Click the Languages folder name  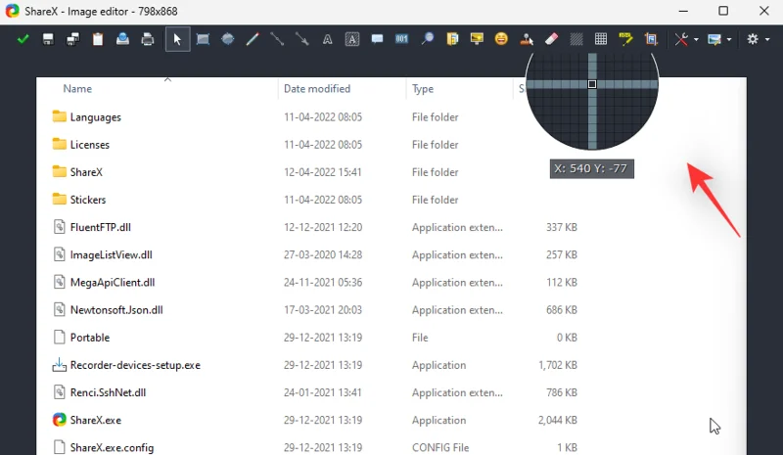click(x=95, y=116)
